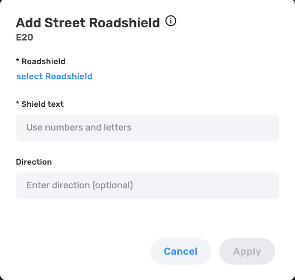Click the info icon beside the dialog title

coord(171,21)
